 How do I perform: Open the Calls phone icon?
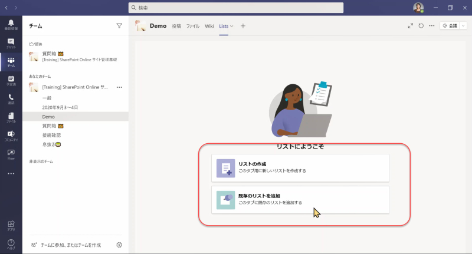coord(11,99)
